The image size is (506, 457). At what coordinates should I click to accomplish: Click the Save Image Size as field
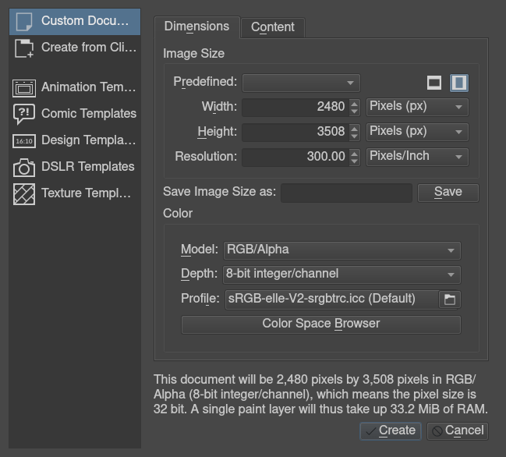[x=346, y=192]
